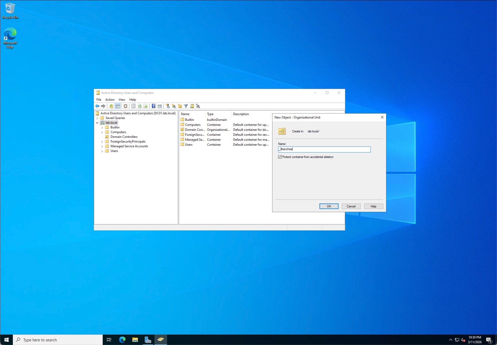Viewport: 497px width, 345px height.
Task: Click the Refresh toolbar icon
Action: click(x=140, y=106)
